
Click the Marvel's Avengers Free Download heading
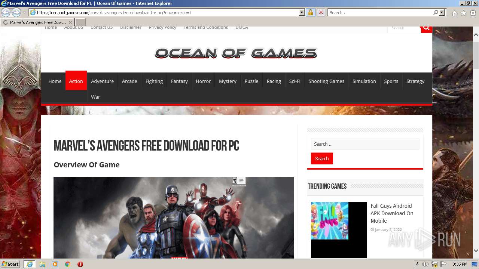coord(146,146)
